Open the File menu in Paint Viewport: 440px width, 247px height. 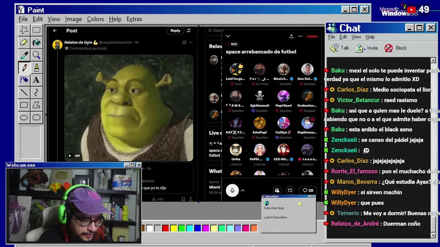pyautogui.click(x=23, y=19)
